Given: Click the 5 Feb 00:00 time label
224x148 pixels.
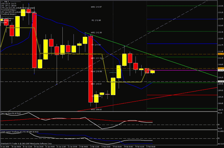Looking at the screenshot, I should (x=151, y=147).
